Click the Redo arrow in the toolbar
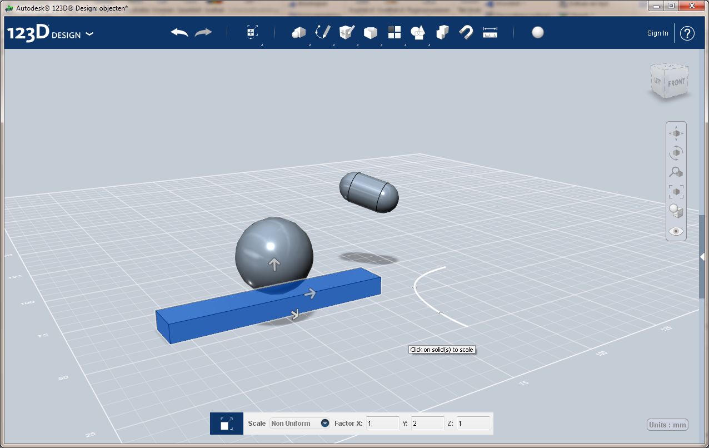The image size is (709, 448). [x=203, y=32]
